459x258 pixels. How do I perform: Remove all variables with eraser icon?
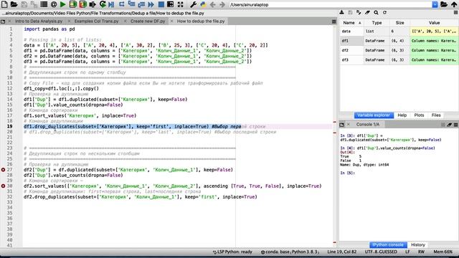(x=367, y=12)
